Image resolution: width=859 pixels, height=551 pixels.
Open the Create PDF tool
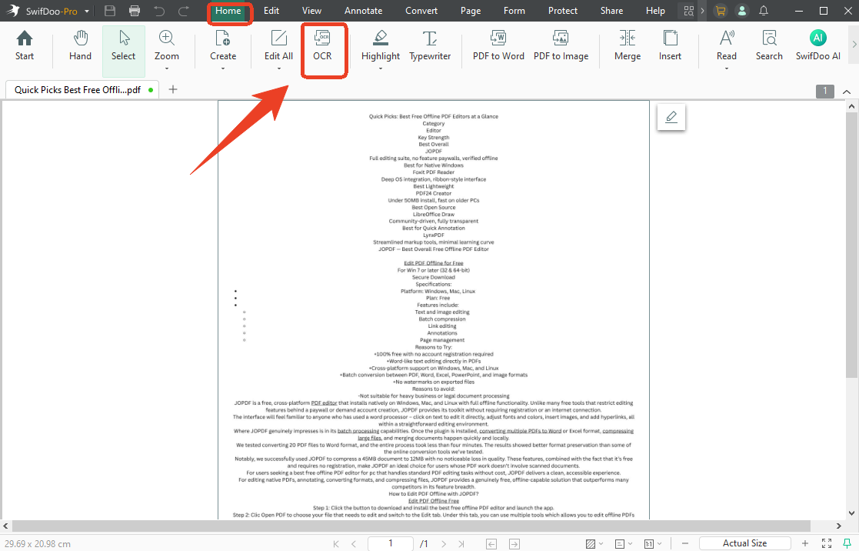point(223,46)
